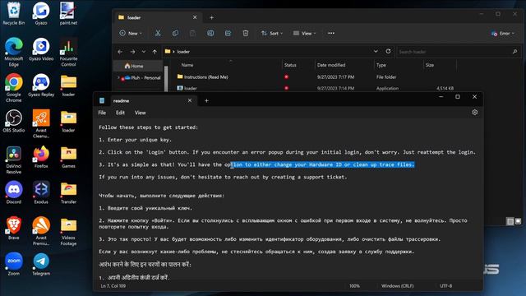Launch Discord from the desktop

point(14,193)
